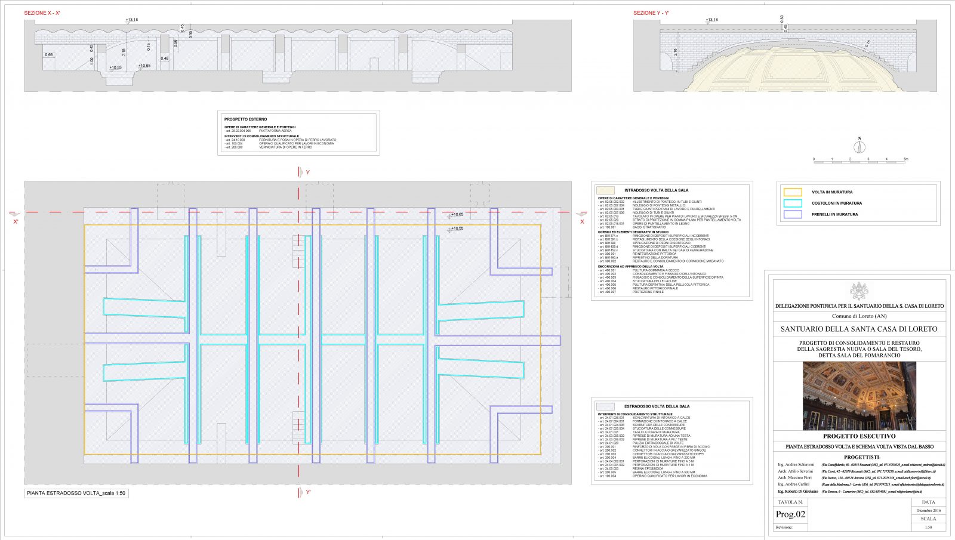Click the X' section marker left of plan
Viewport: 955px width, 540px height.
[x=16, y=221]
